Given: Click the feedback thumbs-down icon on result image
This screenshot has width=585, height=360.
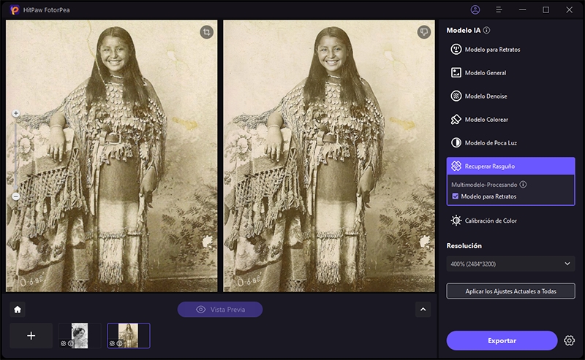Looking at the screenshot, I should coord(424,32).
